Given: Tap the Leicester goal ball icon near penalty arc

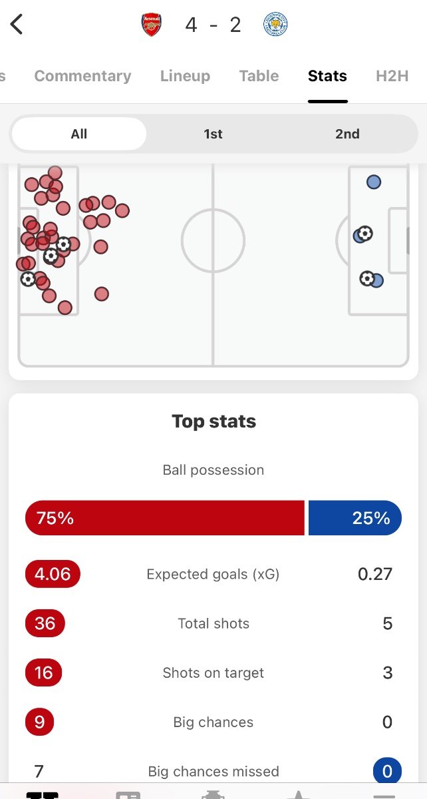Looking at the screenshot, I should click(364, 234).
